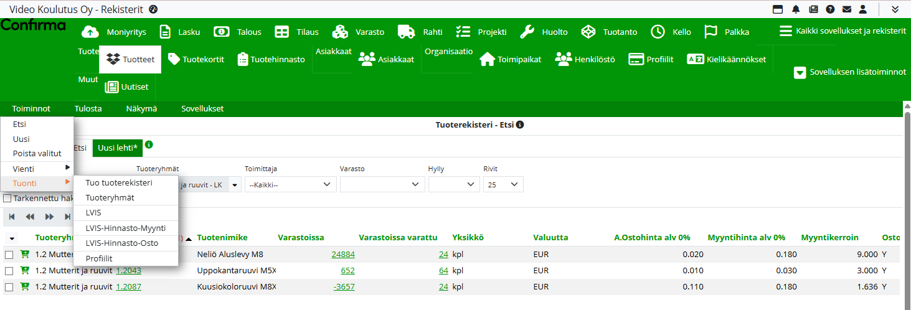The height and width of the screenshot is (310, 911).
Task: Select the Kuusiokoloruuvi M8X row checkbox
Action: [9, 287]
